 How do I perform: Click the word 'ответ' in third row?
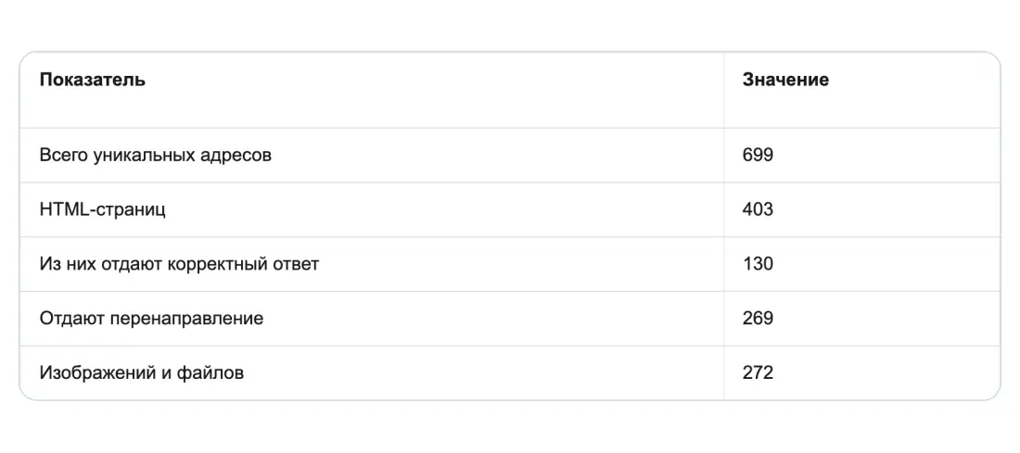point(295,265)
